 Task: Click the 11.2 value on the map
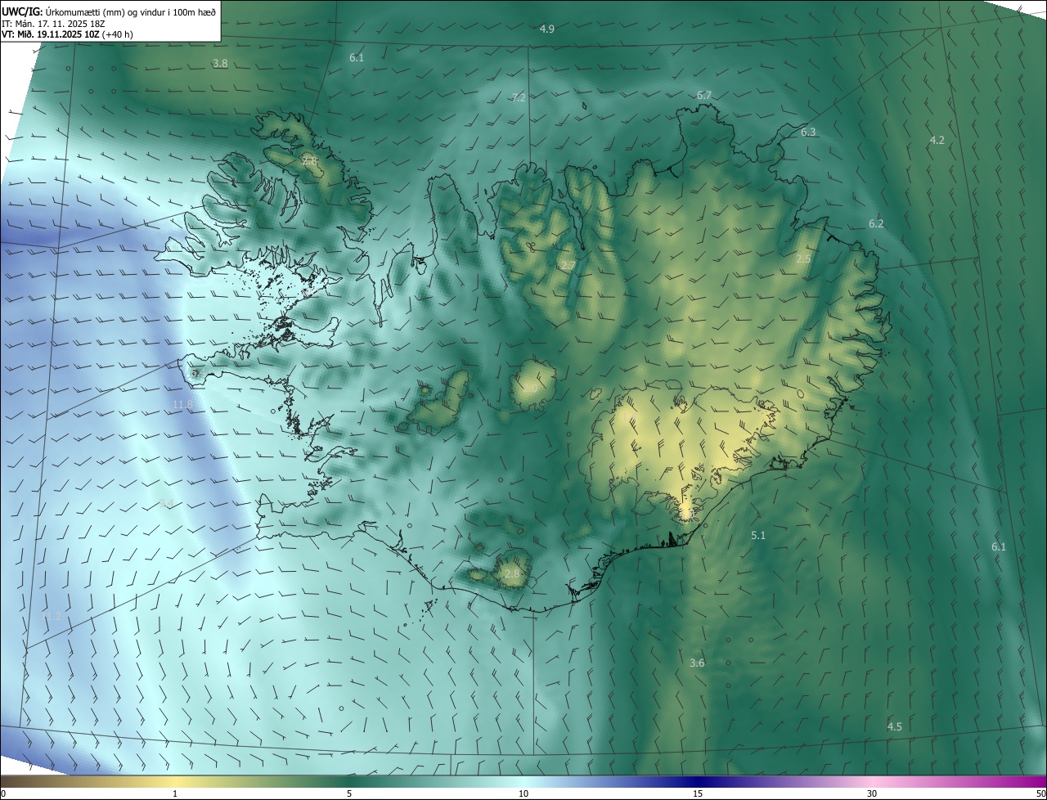52,616
